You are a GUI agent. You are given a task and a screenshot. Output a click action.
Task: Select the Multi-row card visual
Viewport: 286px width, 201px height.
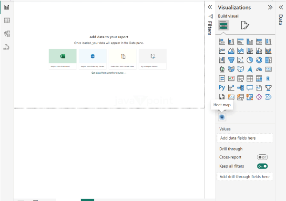tap(222, 79)
